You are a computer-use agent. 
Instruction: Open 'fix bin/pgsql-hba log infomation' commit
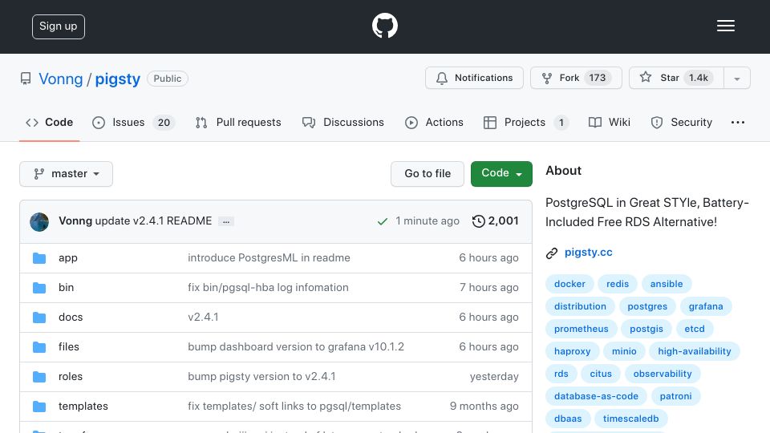point(268,288)
